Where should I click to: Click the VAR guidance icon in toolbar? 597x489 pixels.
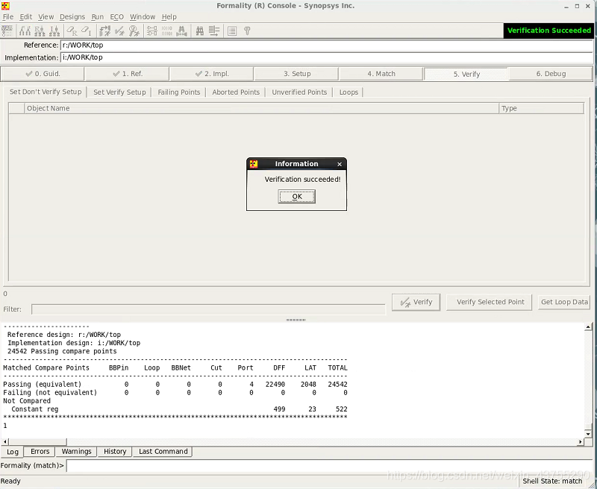click(7, 31)
